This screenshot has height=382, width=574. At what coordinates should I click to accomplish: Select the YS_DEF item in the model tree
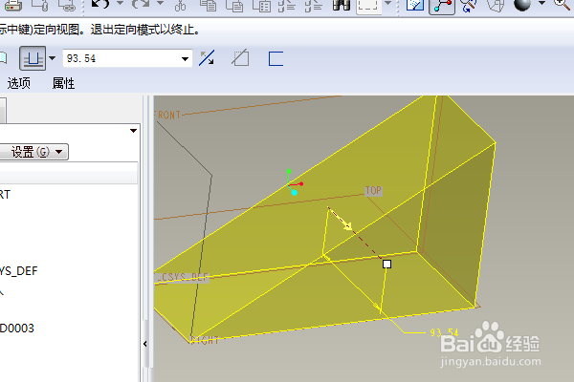point(18,271)
